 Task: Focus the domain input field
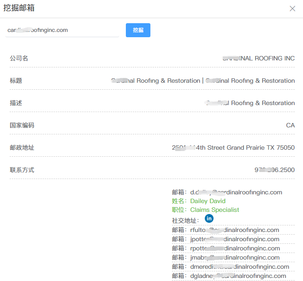[x=62, y=30]
